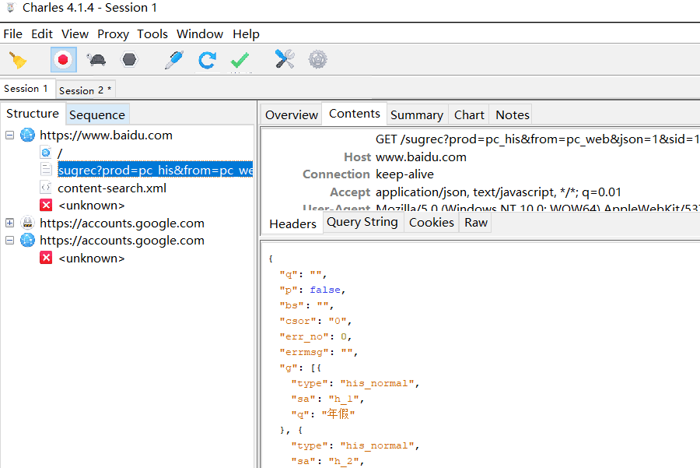Click the Accept header value application/json

[499, 192]
